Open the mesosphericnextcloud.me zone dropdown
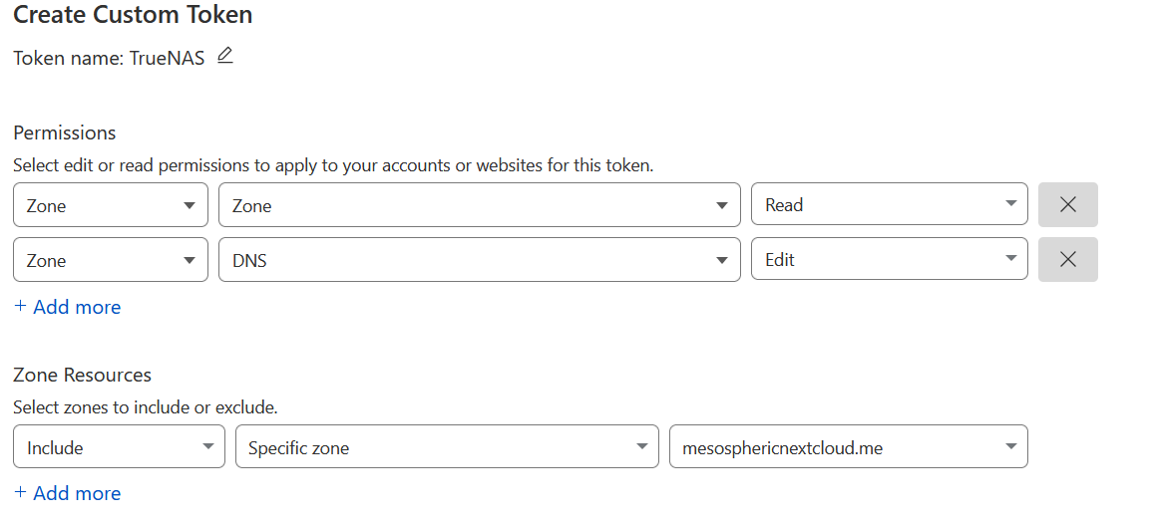Screen dimensions: 1157x526 pyautogui.click(x=848, y=447)
